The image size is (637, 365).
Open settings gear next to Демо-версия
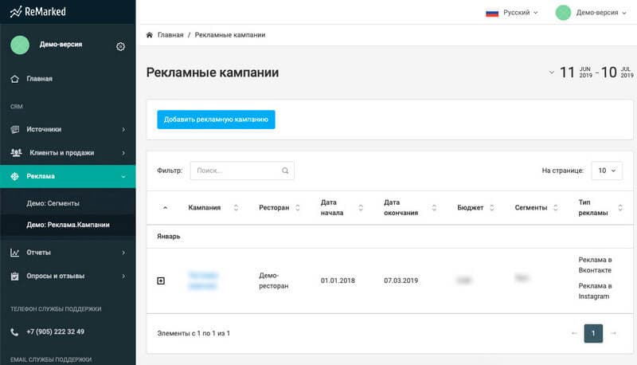tap(121, 47)
